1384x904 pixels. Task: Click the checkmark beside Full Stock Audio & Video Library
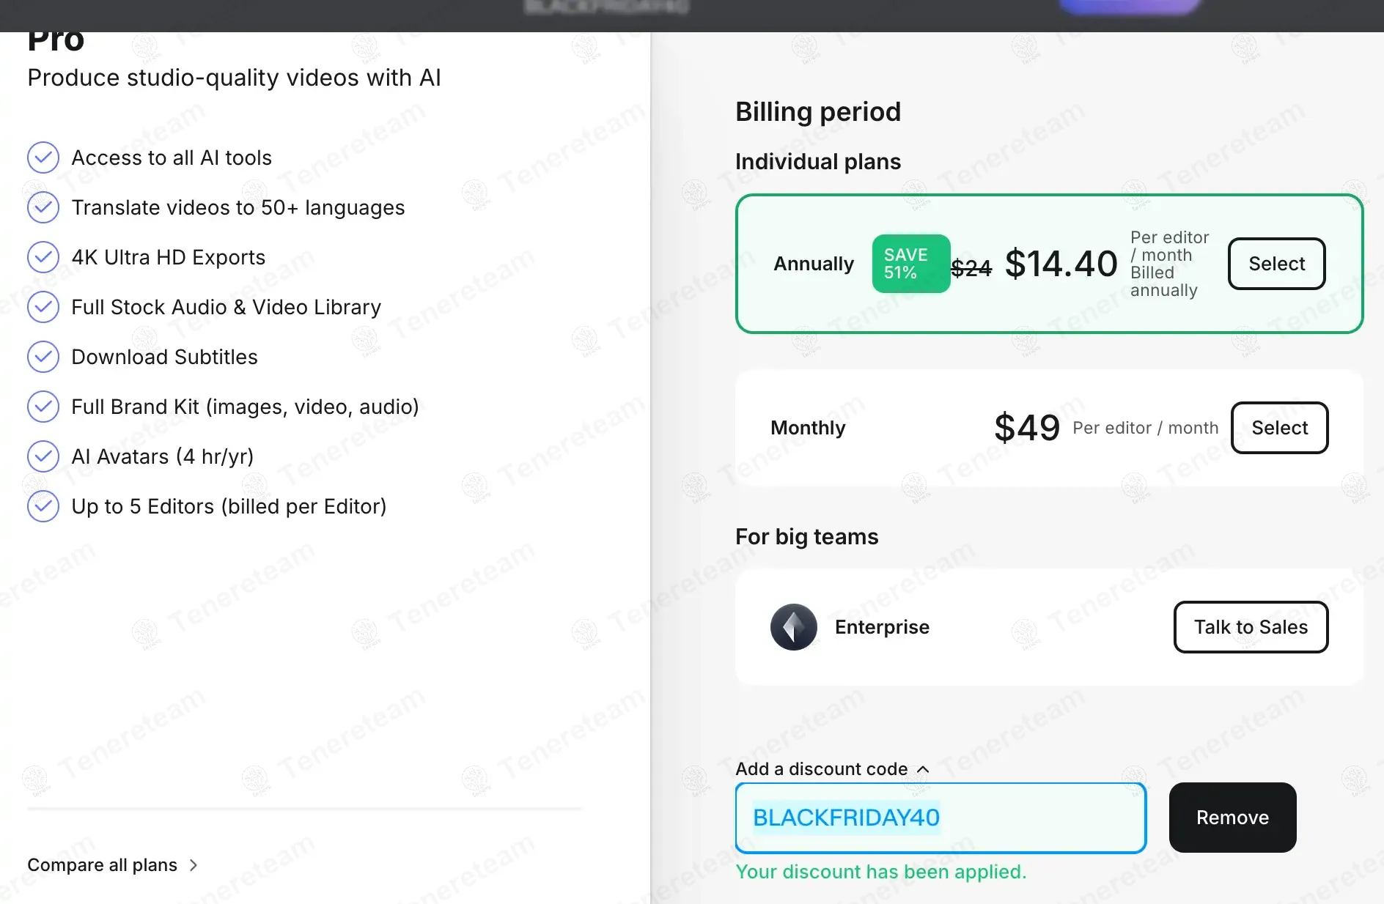[x=43, y=307]
